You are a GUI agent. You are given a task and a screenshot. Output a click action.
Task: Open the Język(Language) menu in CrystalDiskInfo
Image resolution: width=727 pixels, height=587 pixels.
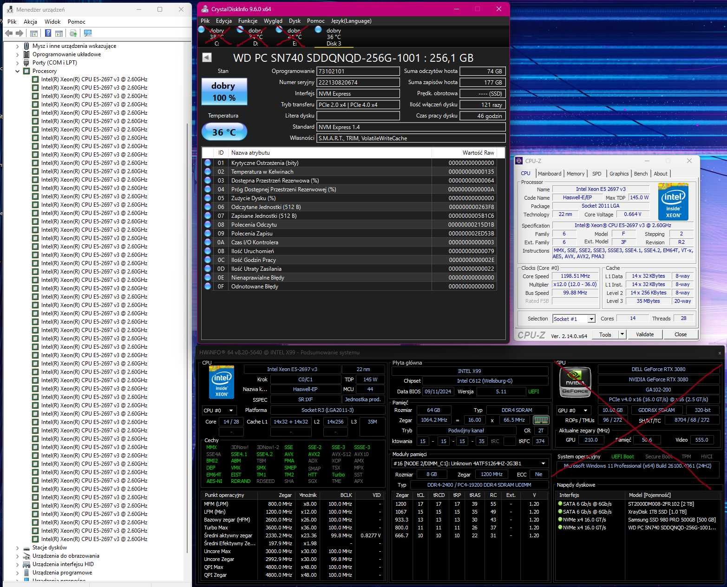point(351,21)
